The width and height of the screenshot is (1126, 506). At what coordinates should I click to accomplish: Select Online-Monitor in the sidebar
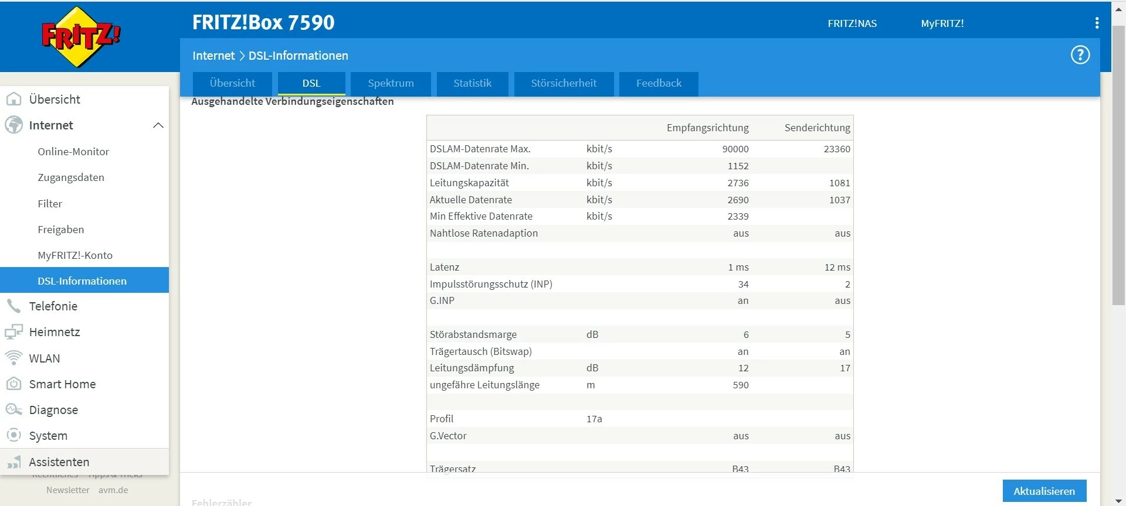pos(73,152)
